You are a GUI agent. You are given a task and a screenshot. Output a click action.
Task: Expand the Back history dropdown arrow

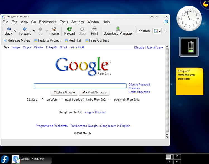[x=16, y=31]
